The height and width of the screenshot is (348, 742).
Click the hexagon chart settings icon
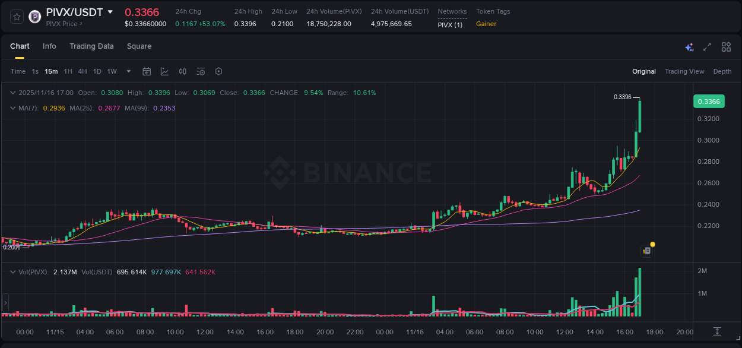coord(218,71)
